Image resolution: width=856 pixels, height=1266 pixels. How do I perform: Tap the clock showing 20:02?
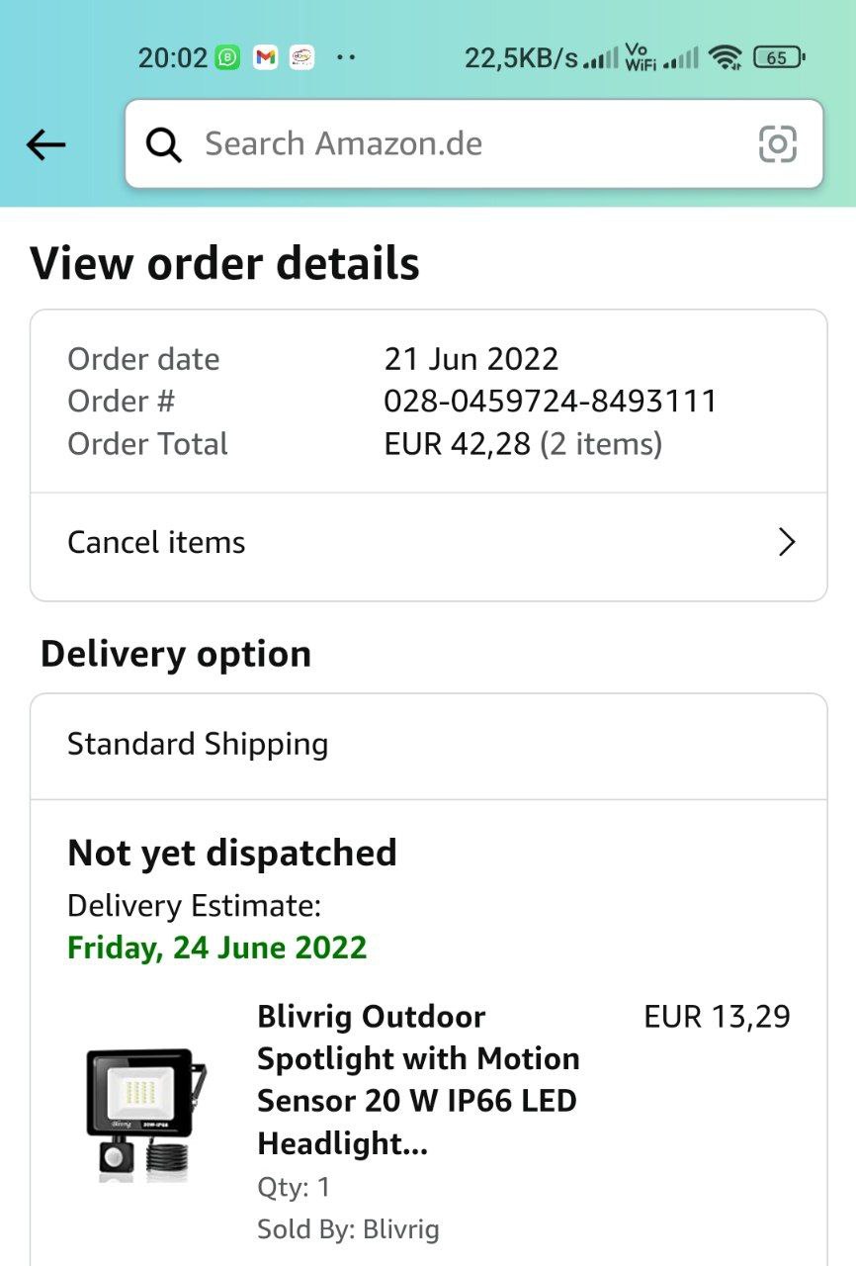click(173, 57)
